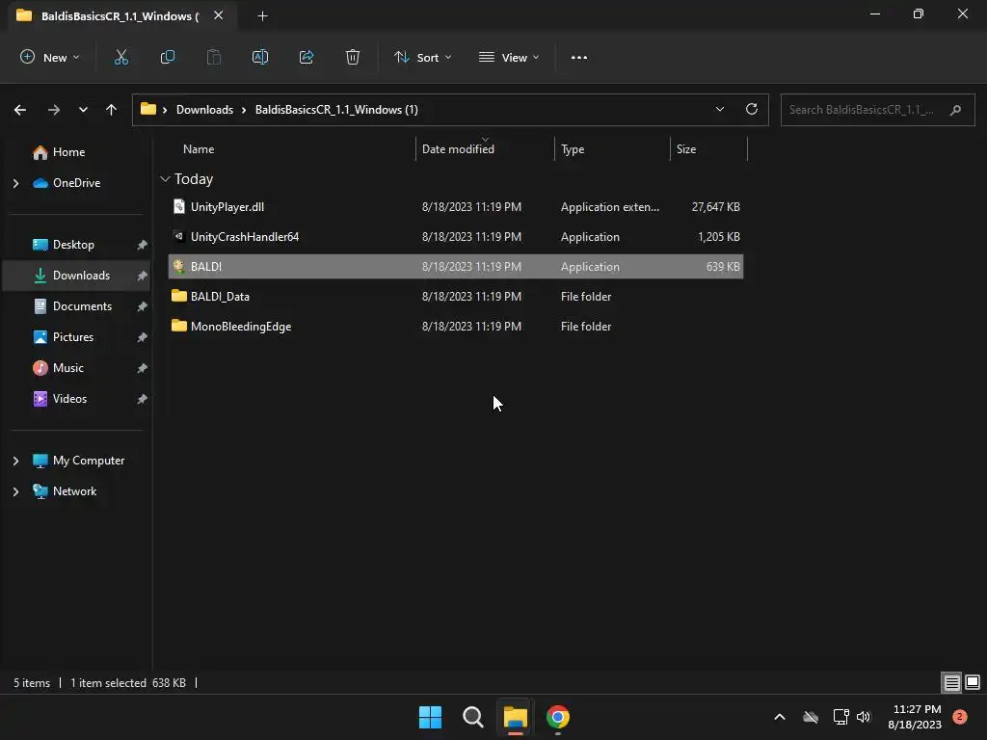Go to Home in navigation pane

point(68,152)
